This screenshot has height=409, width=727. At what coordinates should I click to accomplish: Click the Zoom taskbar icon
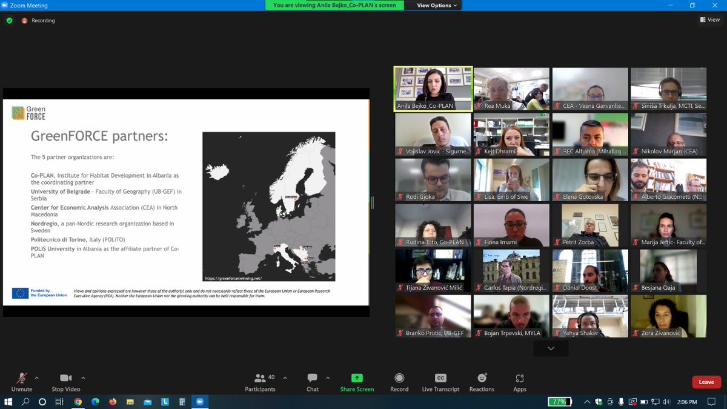click(x=199, y=401)
